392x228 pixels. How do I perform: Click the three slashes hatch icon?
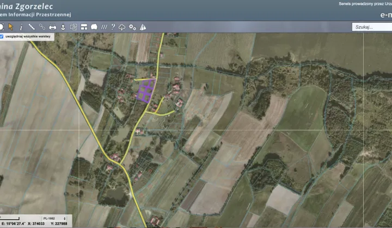coord(104,27)
